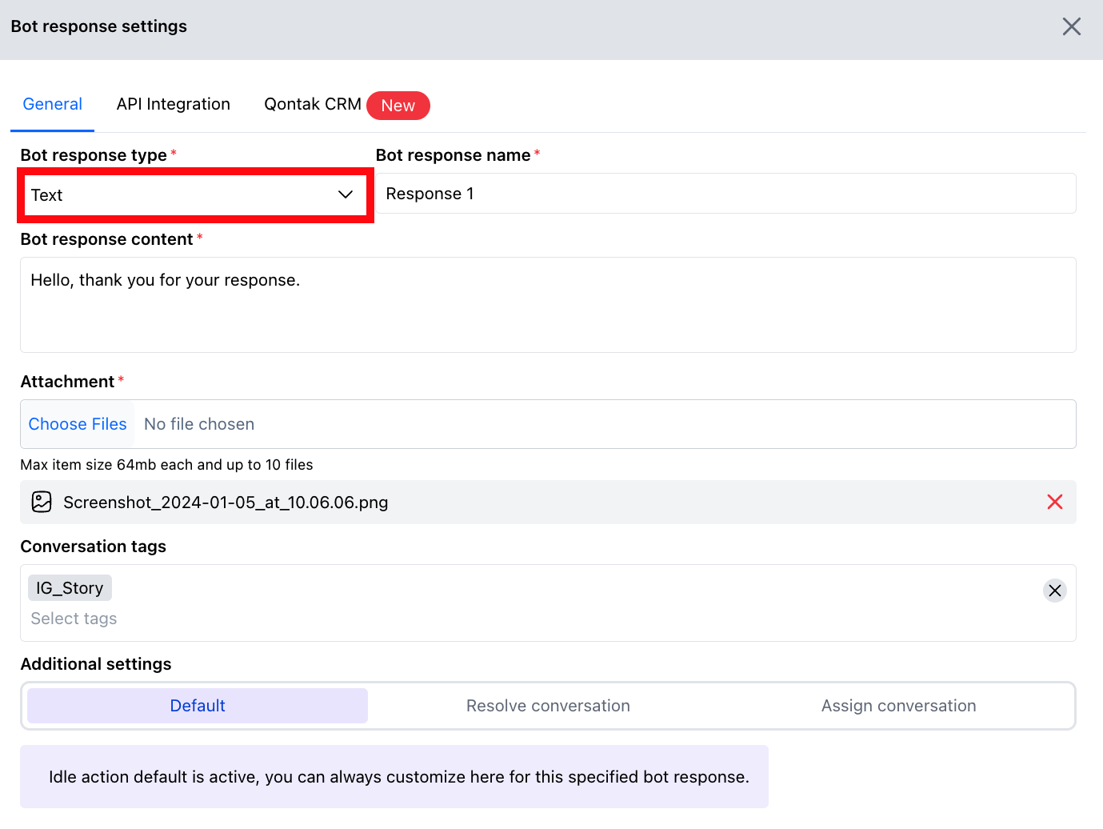Click the Attachment label
Image resolution: width=1103 pixels, height=829 pixels.
coord(67,382)
